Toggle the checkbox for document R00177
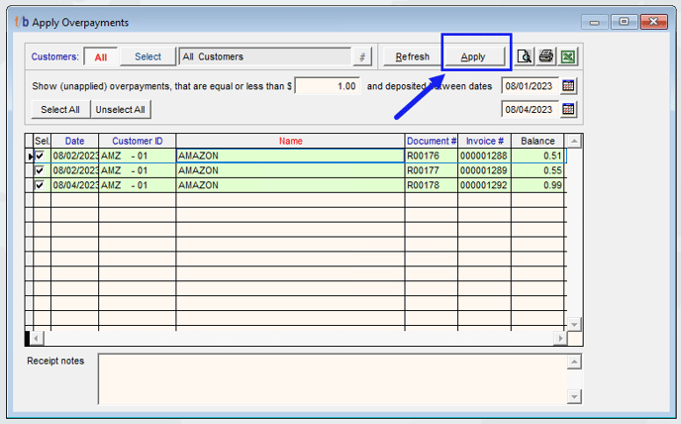The height and width of the screenshot is (424, 681). (x=41, y=170)
